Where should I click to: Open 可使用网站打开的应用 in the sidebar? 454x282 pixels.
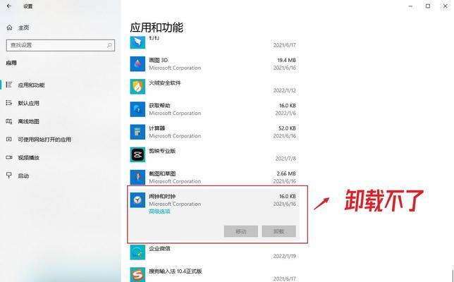(44, 140)
